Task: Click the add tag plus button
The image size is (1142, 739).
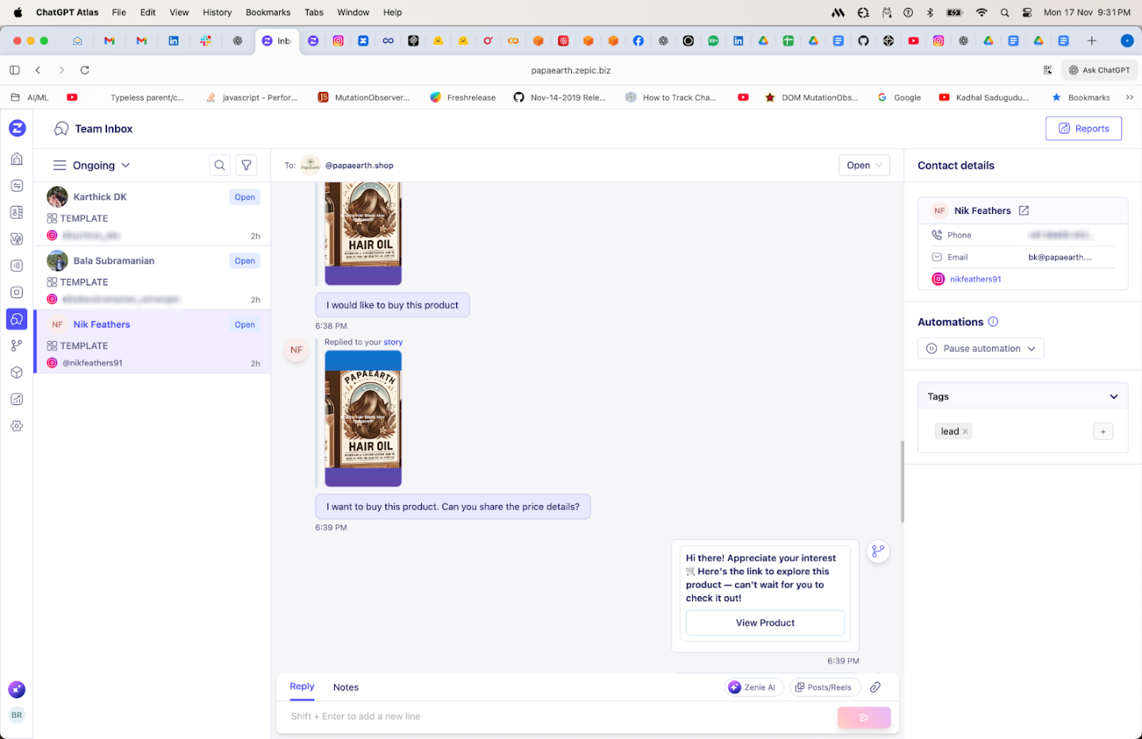Action: pyautogui.click(x=1102, y=431)
